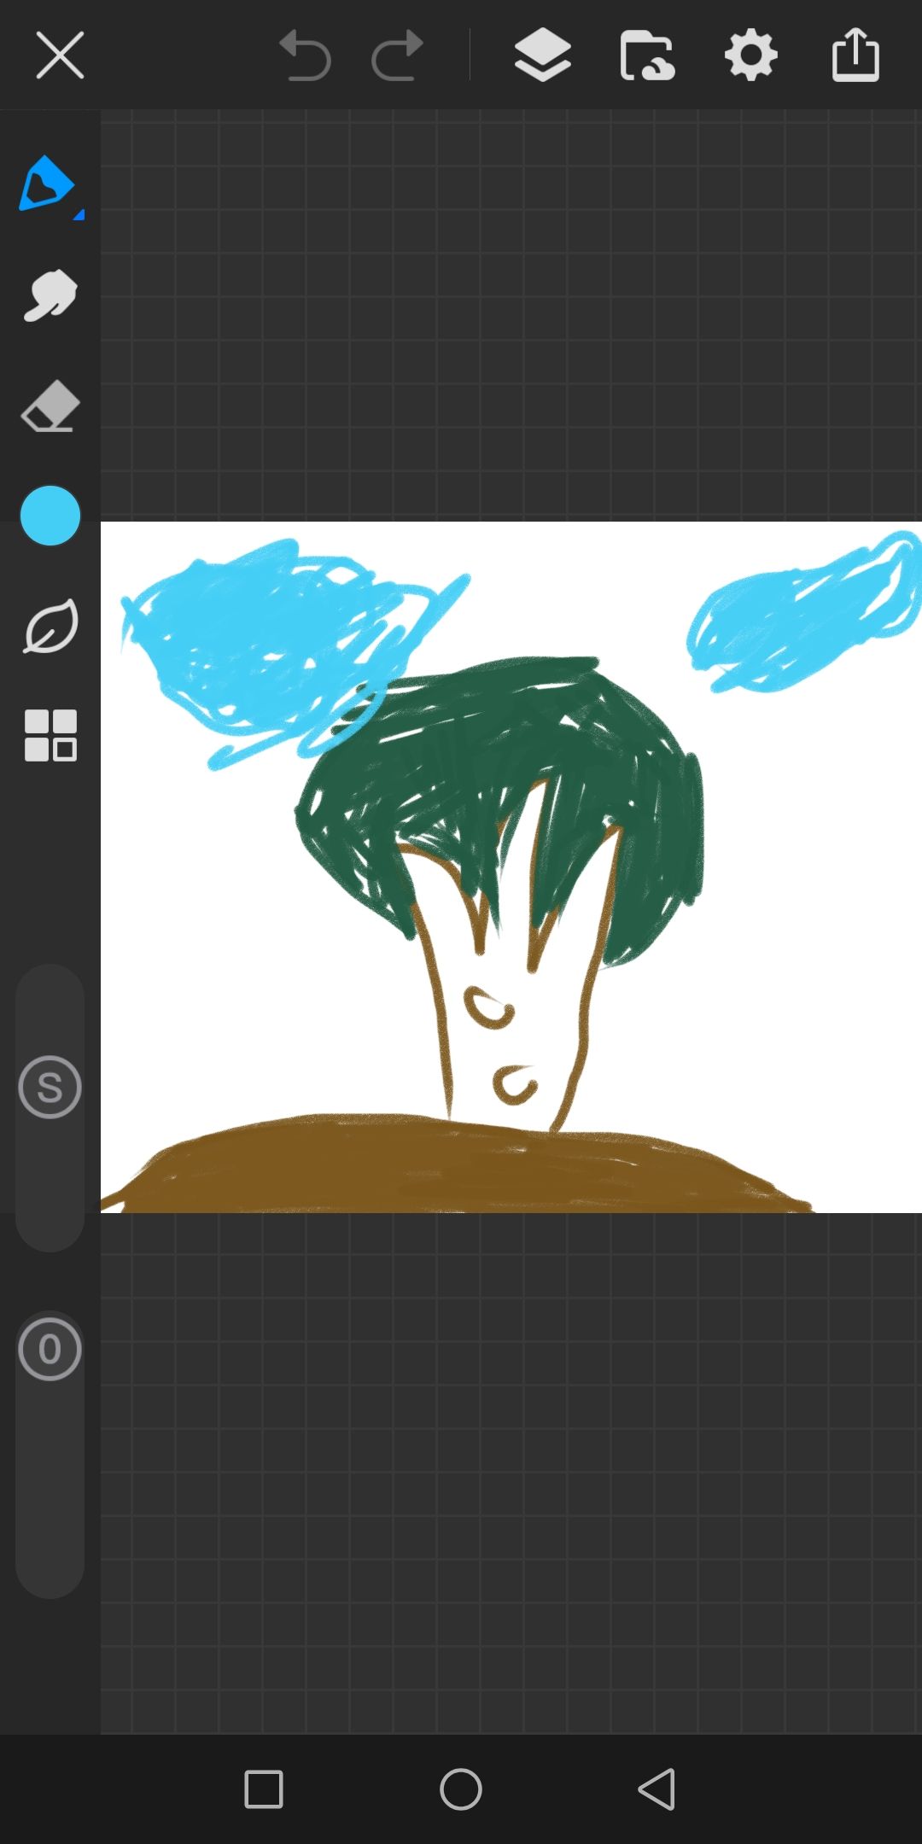The width and height of the screenshot is (922, 1844).
Task: Open the four-square grid menu
Action: click(50, 735)
